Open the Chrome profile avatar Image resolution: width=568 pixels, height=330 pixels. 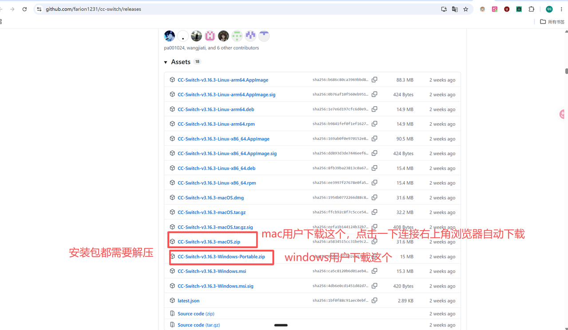pos(549,9)
